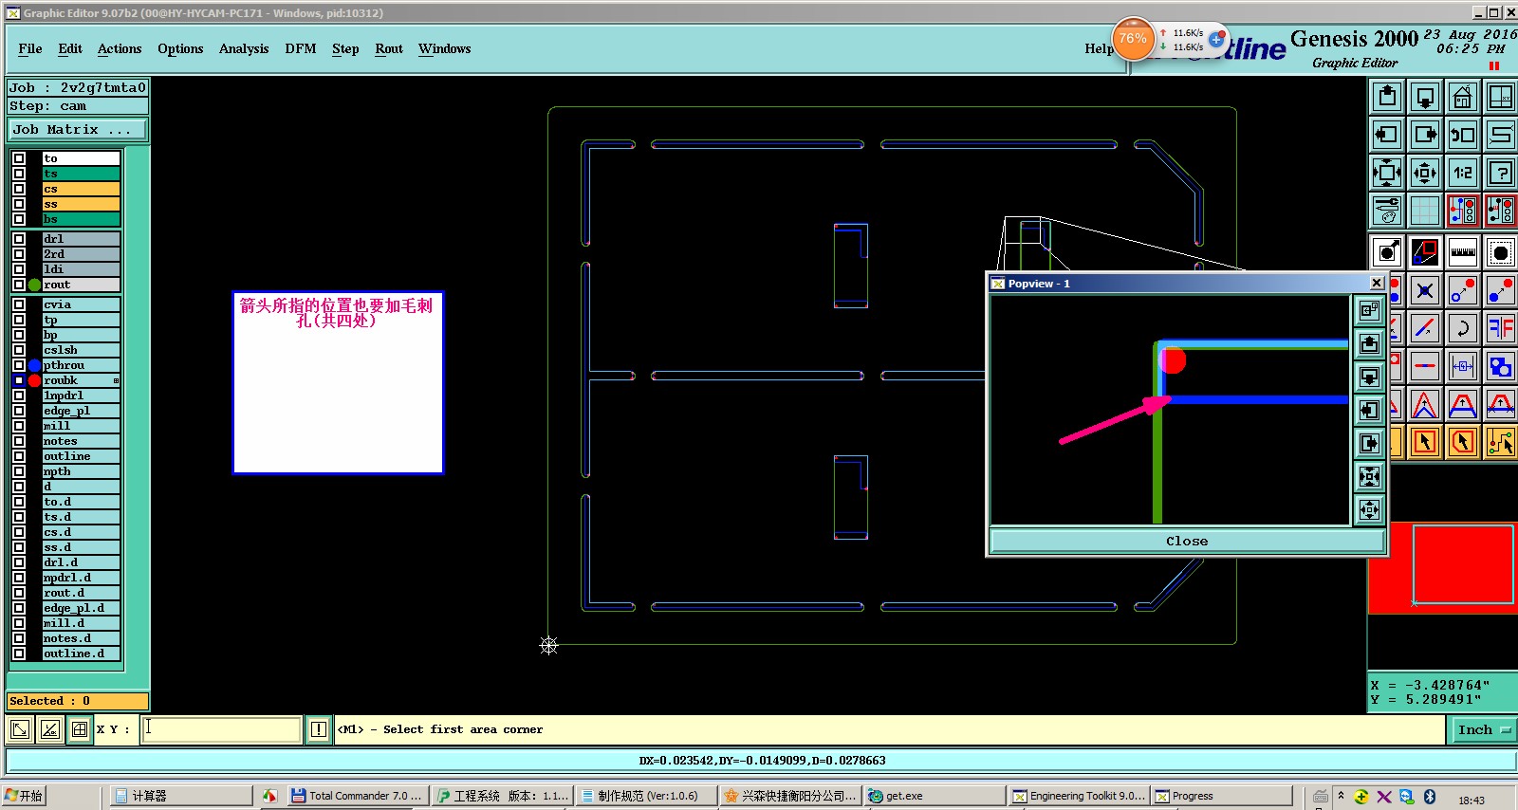The image size is (1518, 810).
Task: Click the blue X delete feature icon
Action: click(1425, 290)
